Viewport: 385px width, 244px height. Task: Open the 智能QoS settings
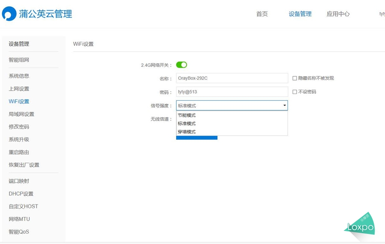click(x=18, y=232)
